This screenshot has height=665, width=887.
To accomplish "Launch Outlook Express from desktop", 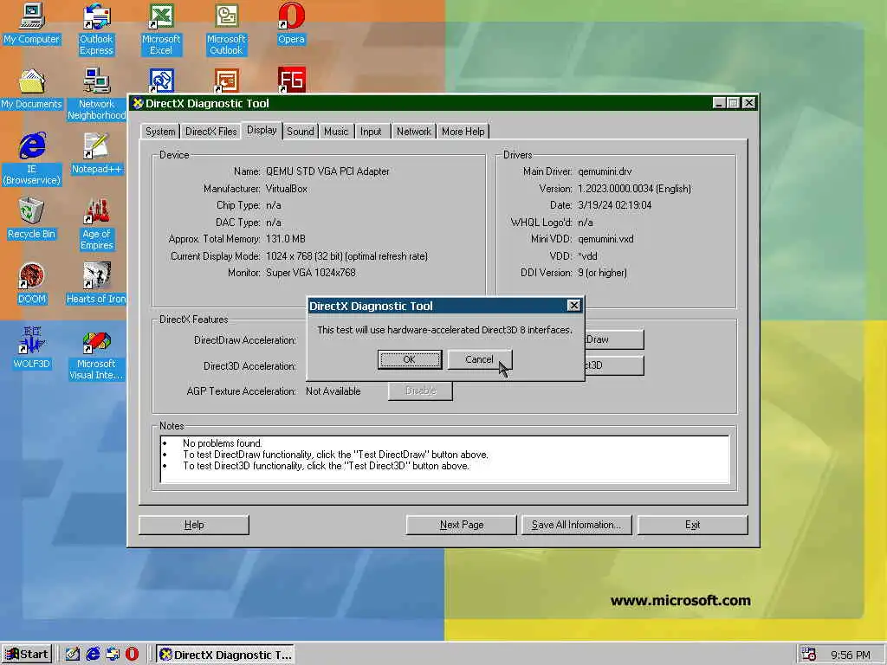I will [96, 29].
